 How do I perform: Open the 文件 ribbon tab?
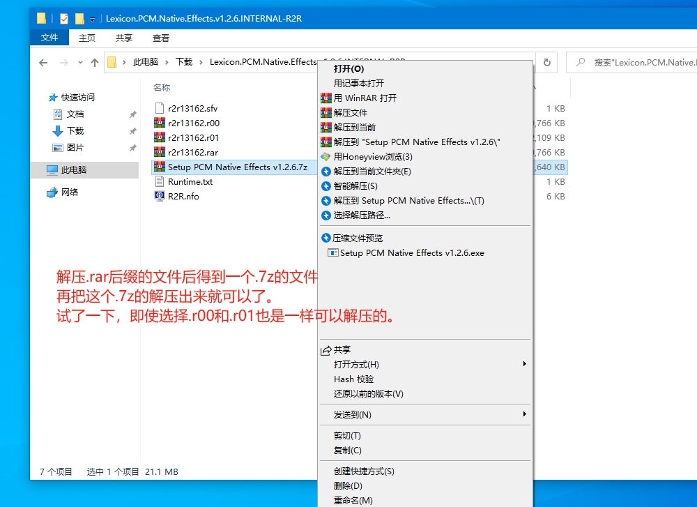pos(49,38)
